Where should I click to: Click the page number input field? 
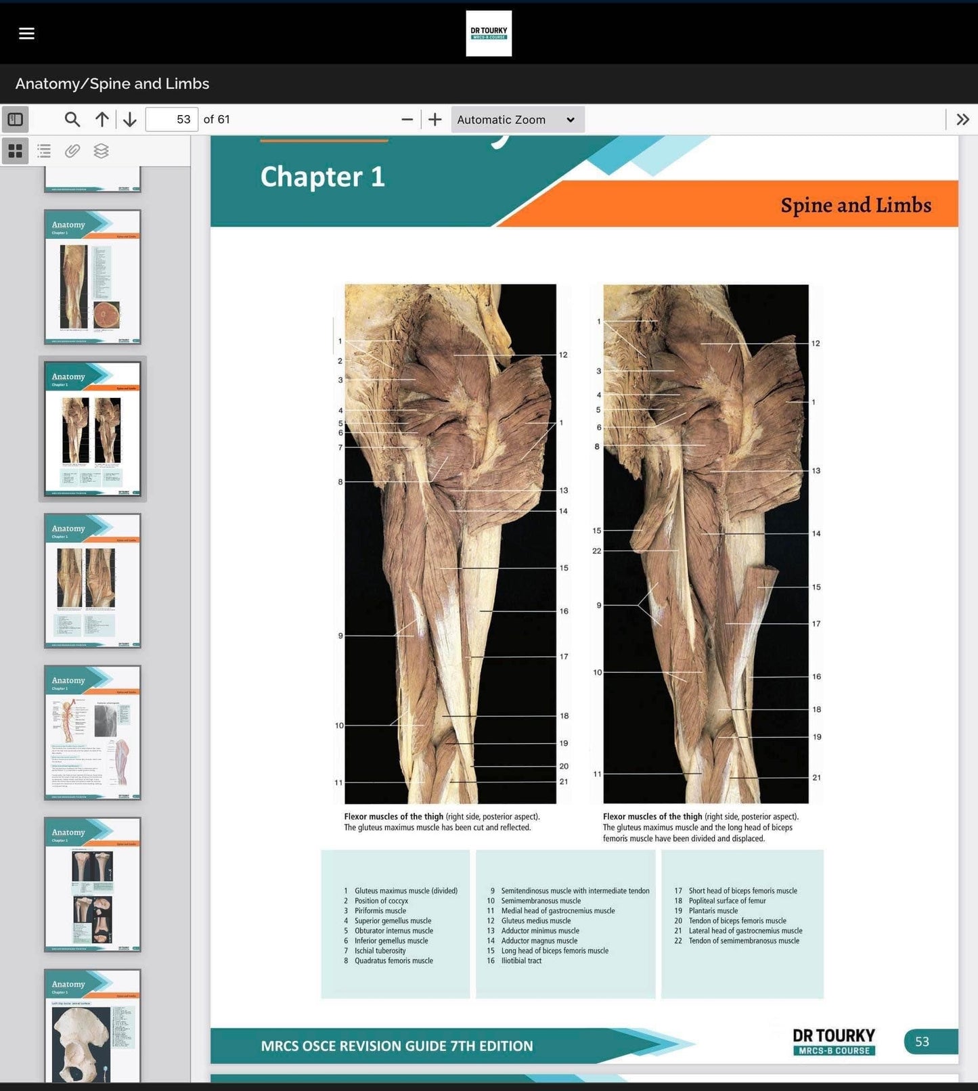[172, 120]
